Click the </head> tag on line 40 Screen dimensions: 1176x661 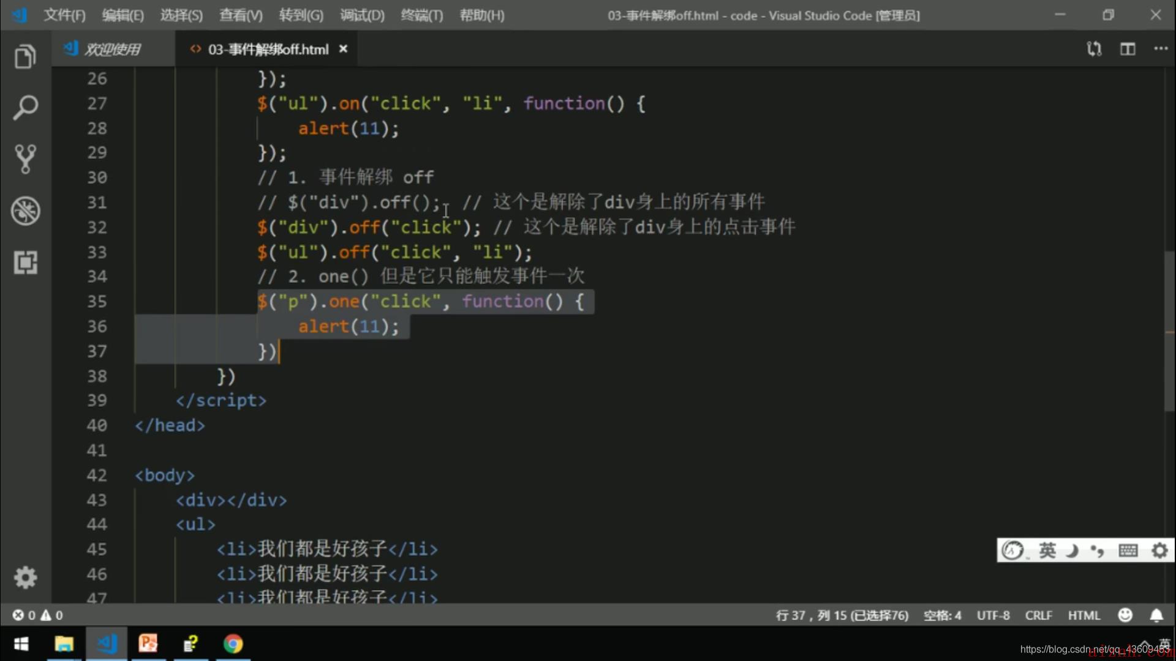tap(170, 425)
